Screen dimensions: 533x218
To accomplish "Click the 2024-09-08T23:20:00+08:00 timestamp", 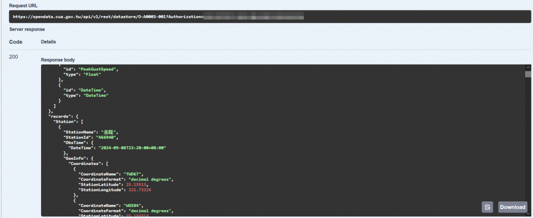I will [x=132, y=148].
